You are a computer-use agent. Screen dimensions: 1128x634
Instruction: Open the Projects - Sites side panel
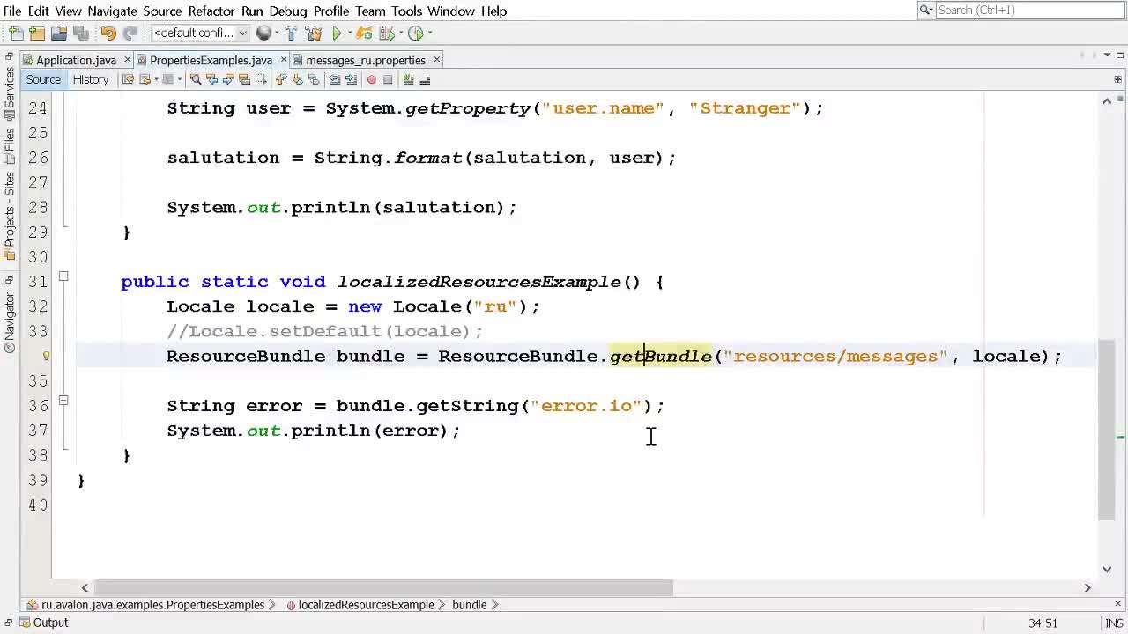9,216
